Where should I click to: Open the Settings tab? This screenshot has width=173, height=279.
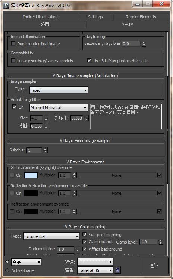95,17
